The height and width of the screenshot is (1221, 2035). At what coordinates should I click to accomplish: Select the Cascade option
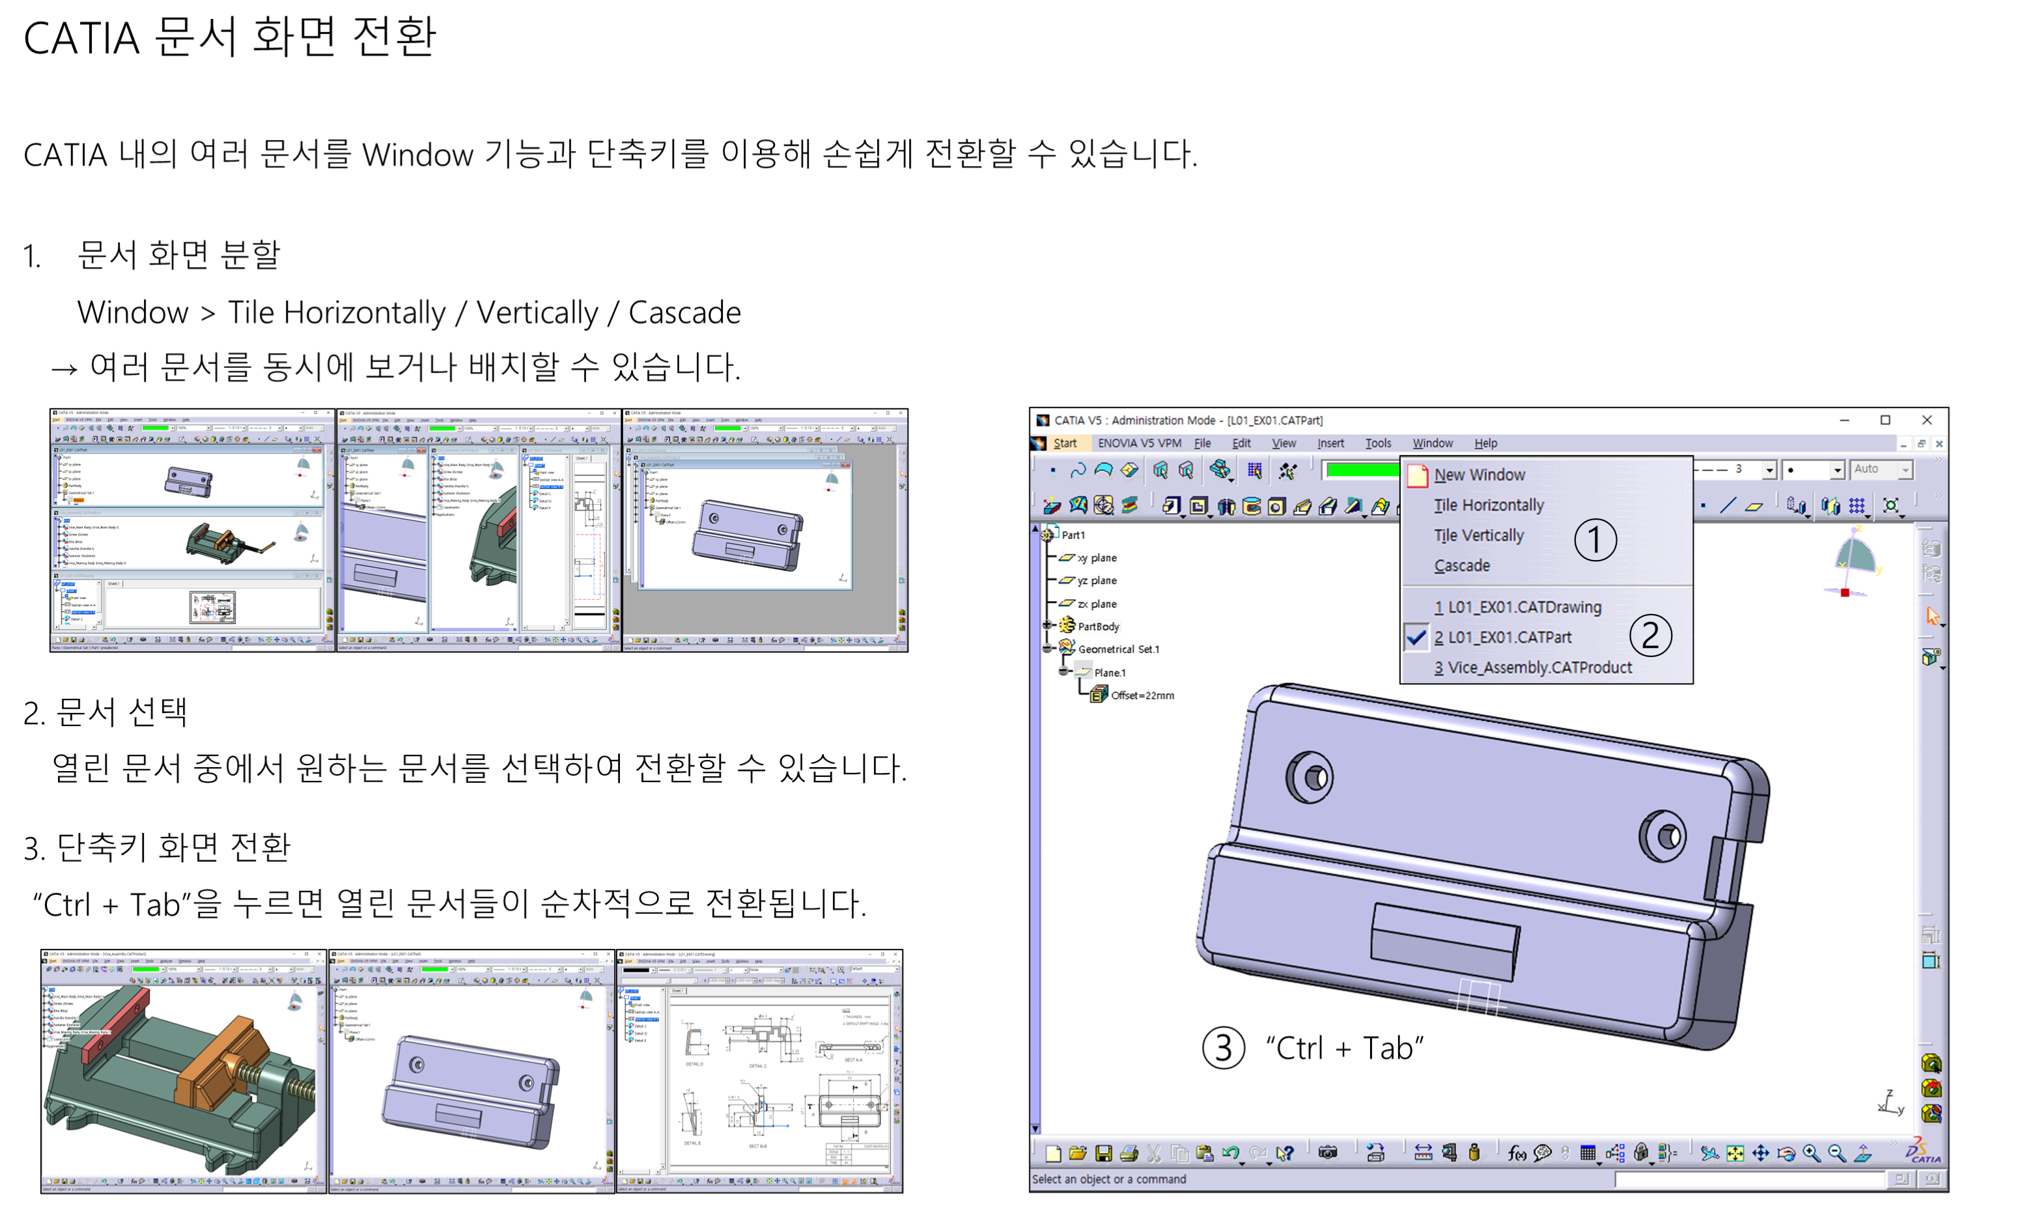coord(1463,565)
